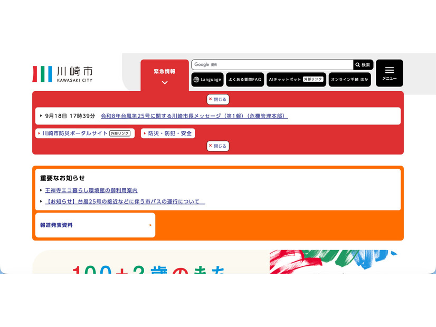Click the Kawasaki City logo

[63, 74]
